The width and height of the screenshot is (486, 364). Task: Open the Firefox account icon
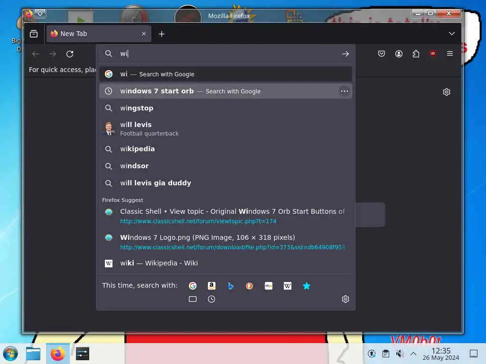pyautogui.click(x=399, y=54)
